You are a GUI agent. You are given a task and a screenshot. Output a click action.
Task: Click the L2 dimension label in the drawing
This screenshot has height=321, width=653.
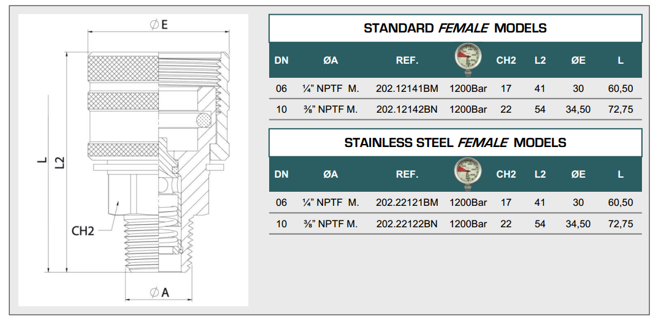click(60, 162)
